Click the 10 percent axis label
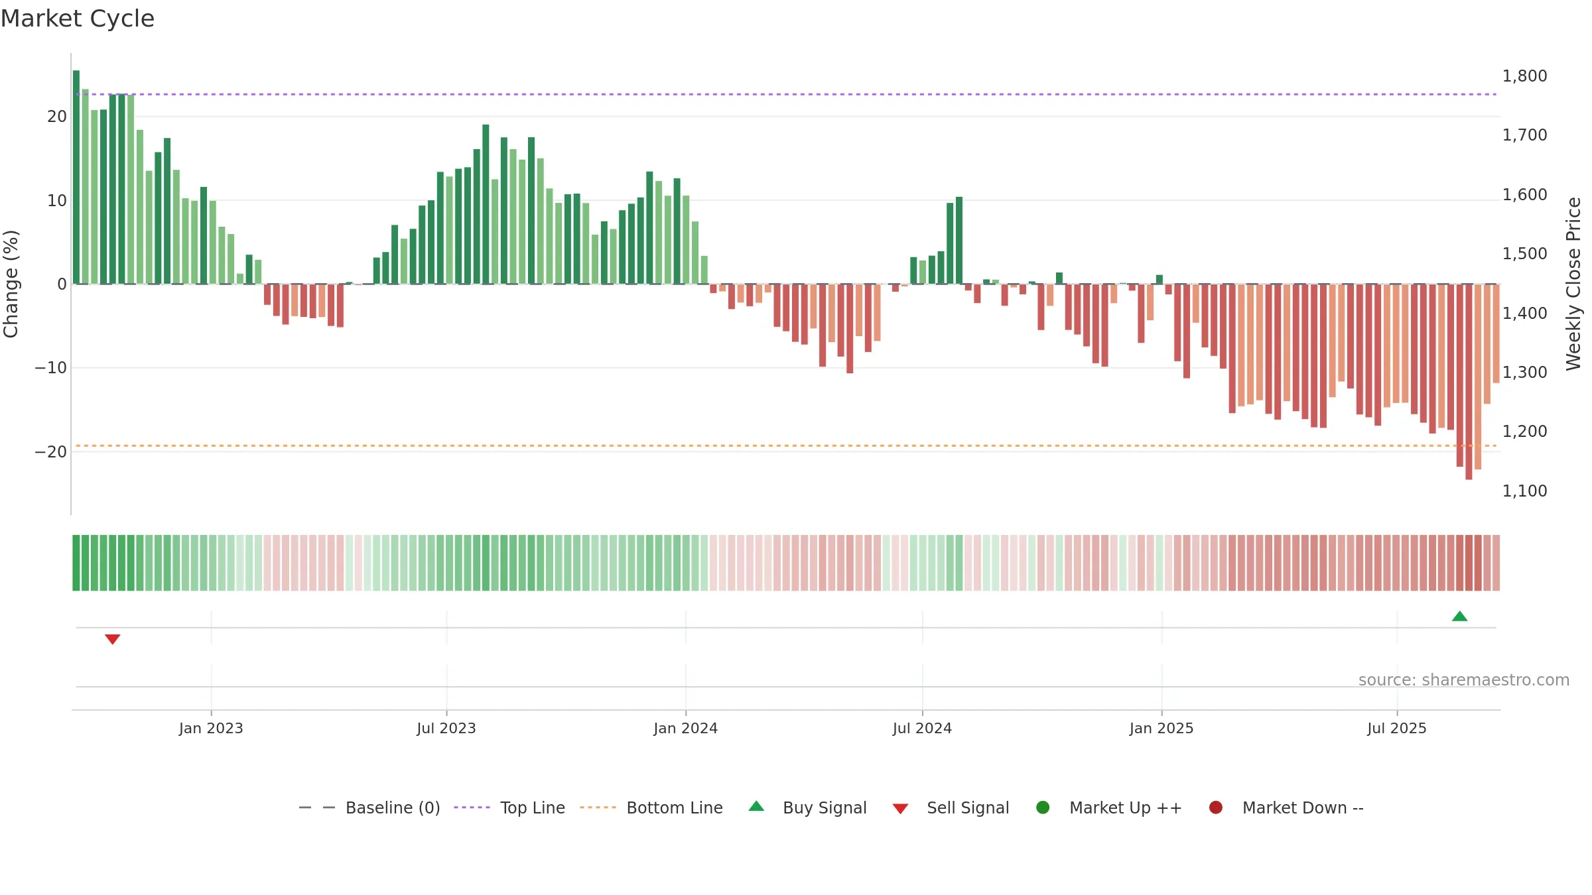 57,201
